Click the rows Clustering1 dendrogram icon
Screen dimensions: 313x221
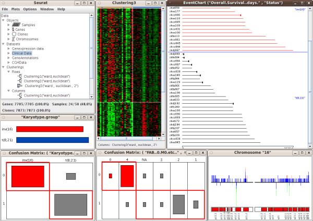(x=20, y=77)
